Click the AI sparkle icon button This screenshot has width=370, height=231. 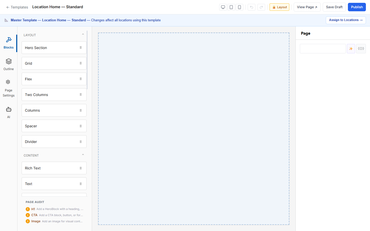point(351,49)
